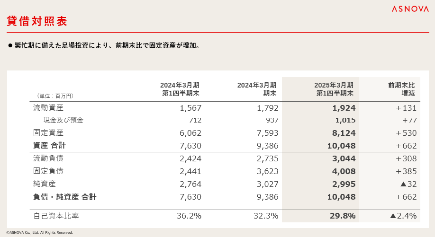Click the bold value 3,044
Viewport: 435px width, 237px height.
coord(344,158)
